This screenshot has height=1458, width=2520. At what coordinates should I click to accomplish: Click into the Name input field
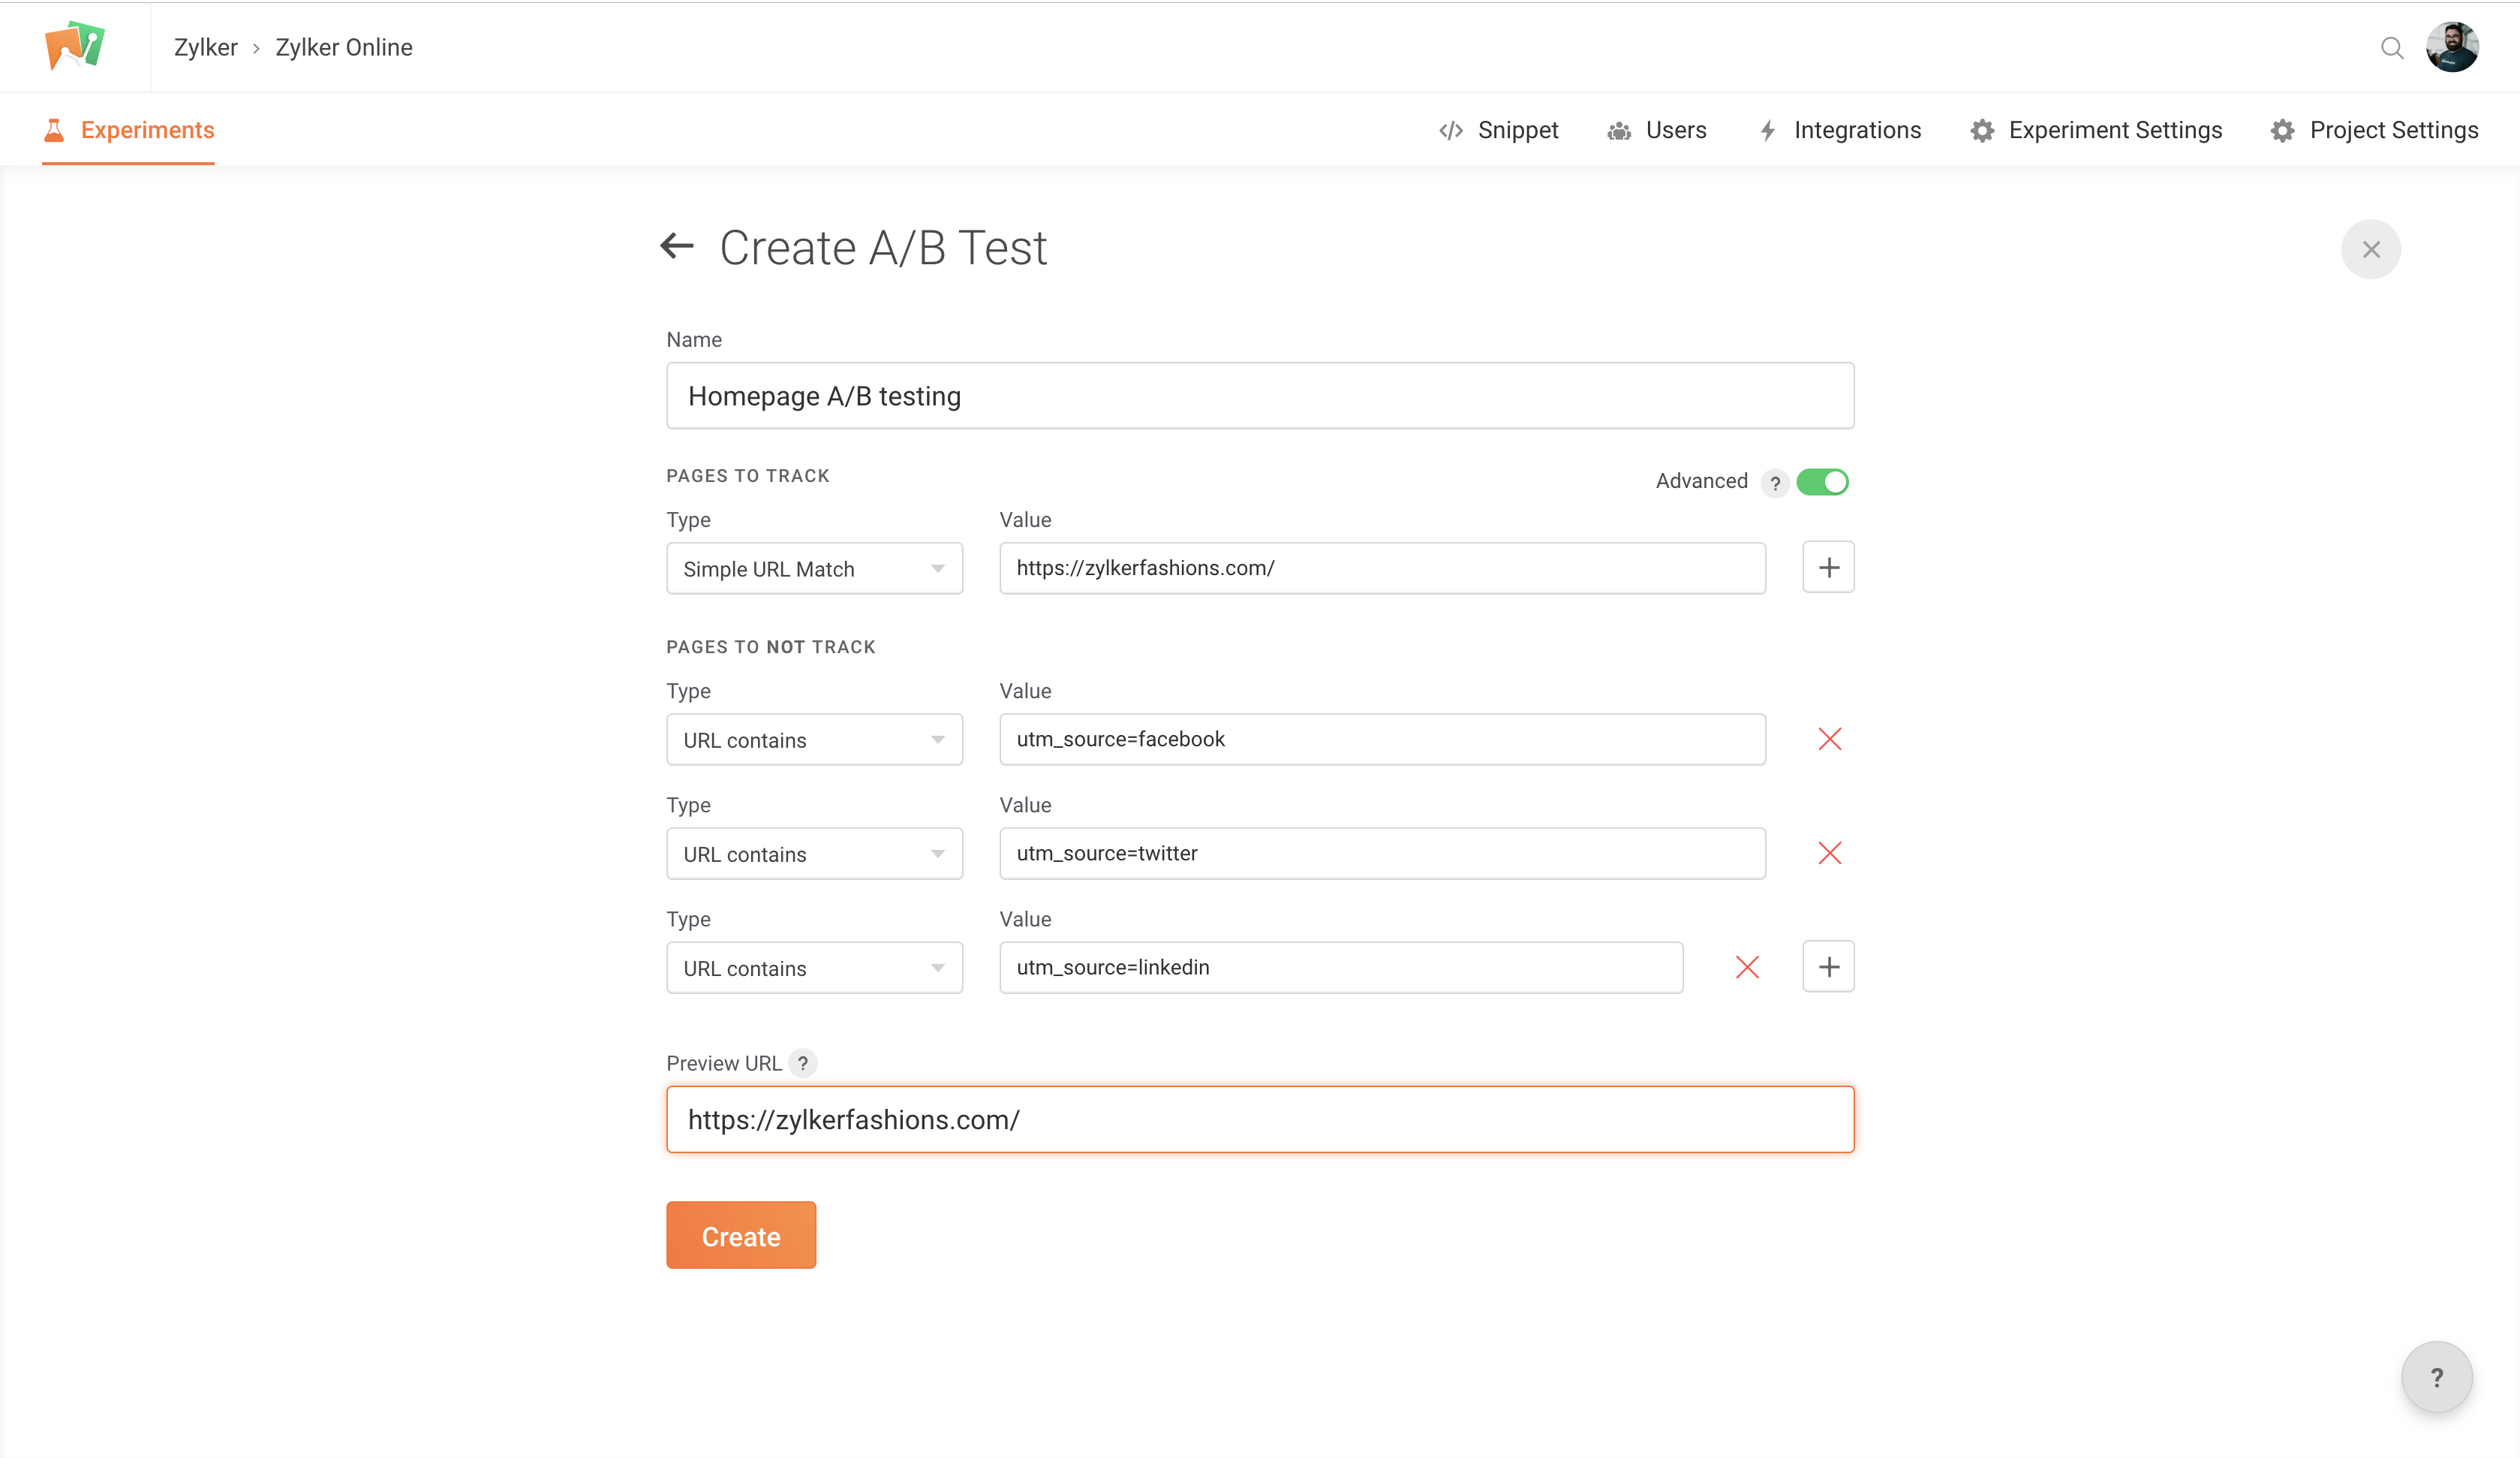point(1259,396)
